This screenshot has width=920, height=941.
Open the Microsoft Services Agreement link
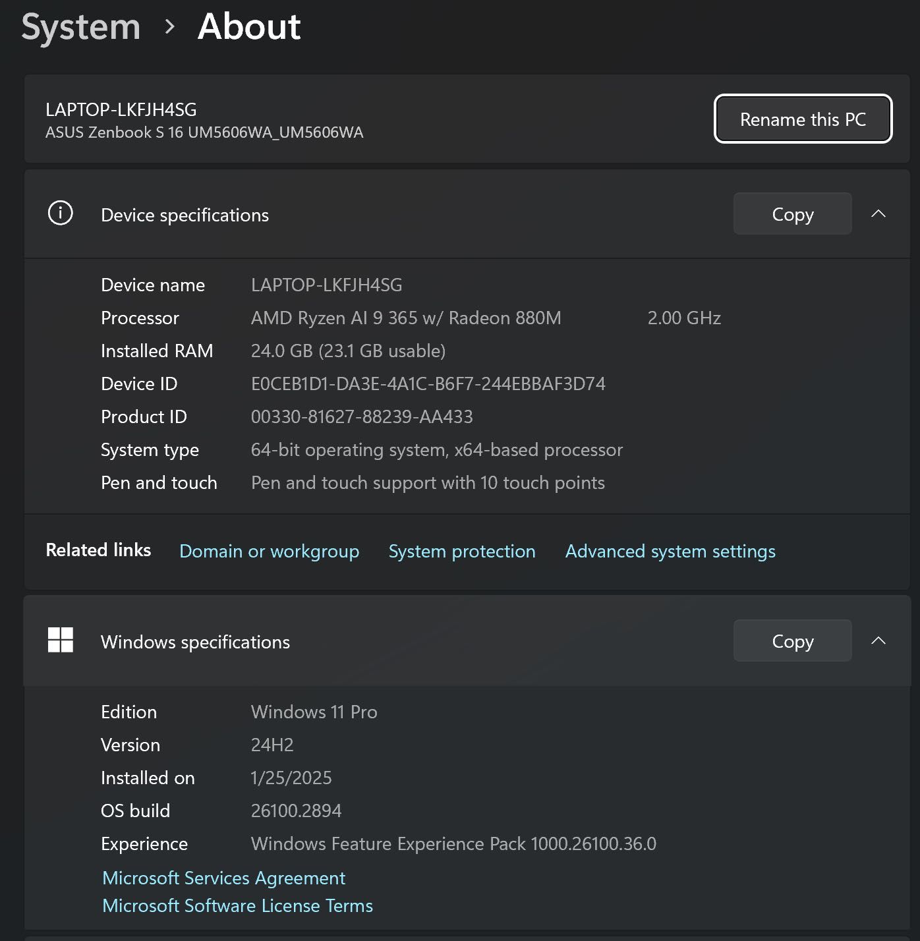223,878
